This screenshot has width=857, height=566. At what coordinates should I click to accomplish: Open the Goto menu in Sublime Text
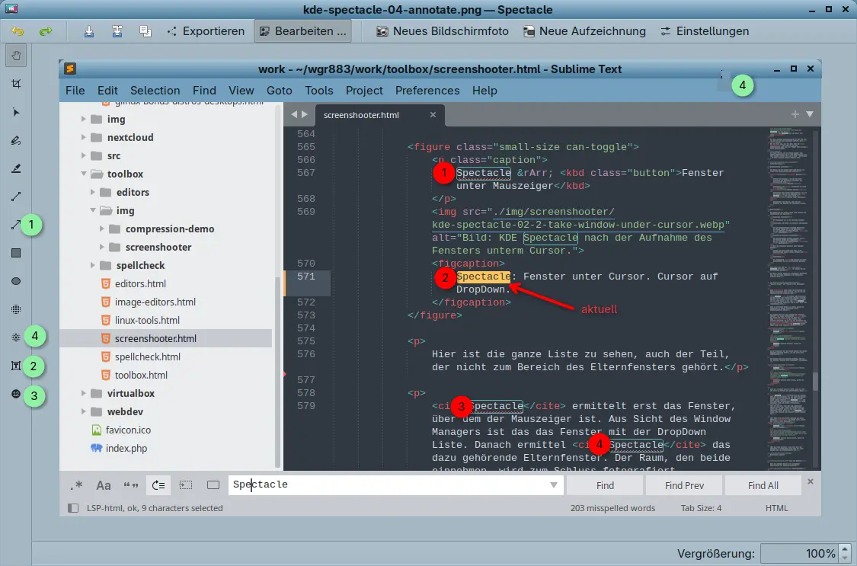pyautogui.click(x=280, y=90)
